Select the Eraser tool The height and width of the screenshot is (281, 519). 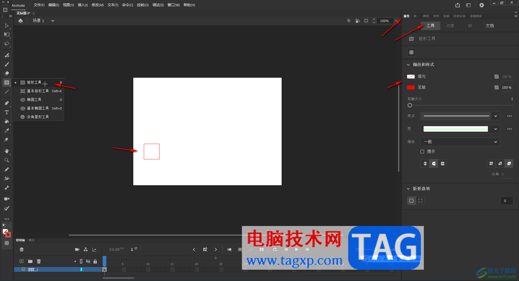point(7,73)
